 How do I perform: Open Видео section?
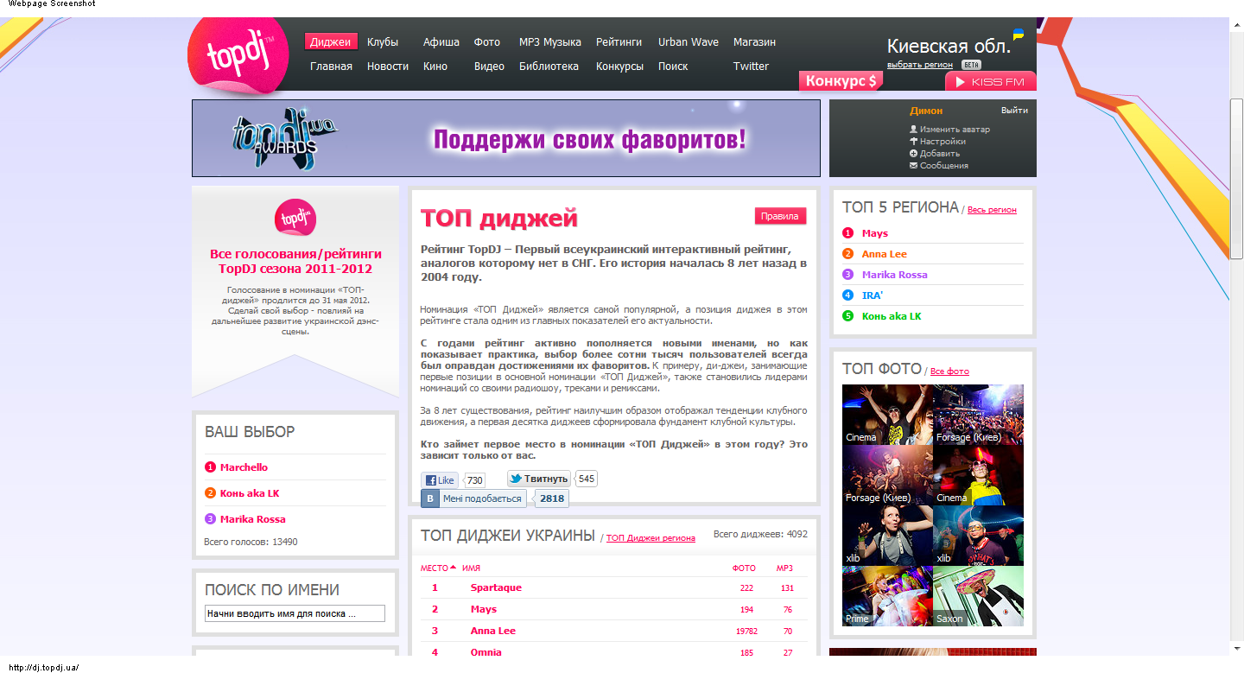pos(489,66)
